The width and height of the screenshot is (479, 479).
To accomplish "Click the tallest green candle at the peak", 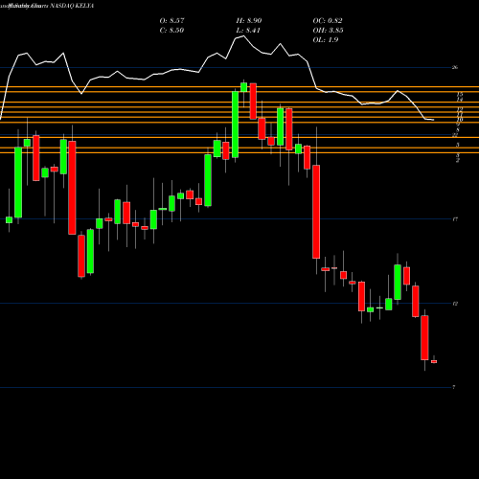I will coord(235,125).
